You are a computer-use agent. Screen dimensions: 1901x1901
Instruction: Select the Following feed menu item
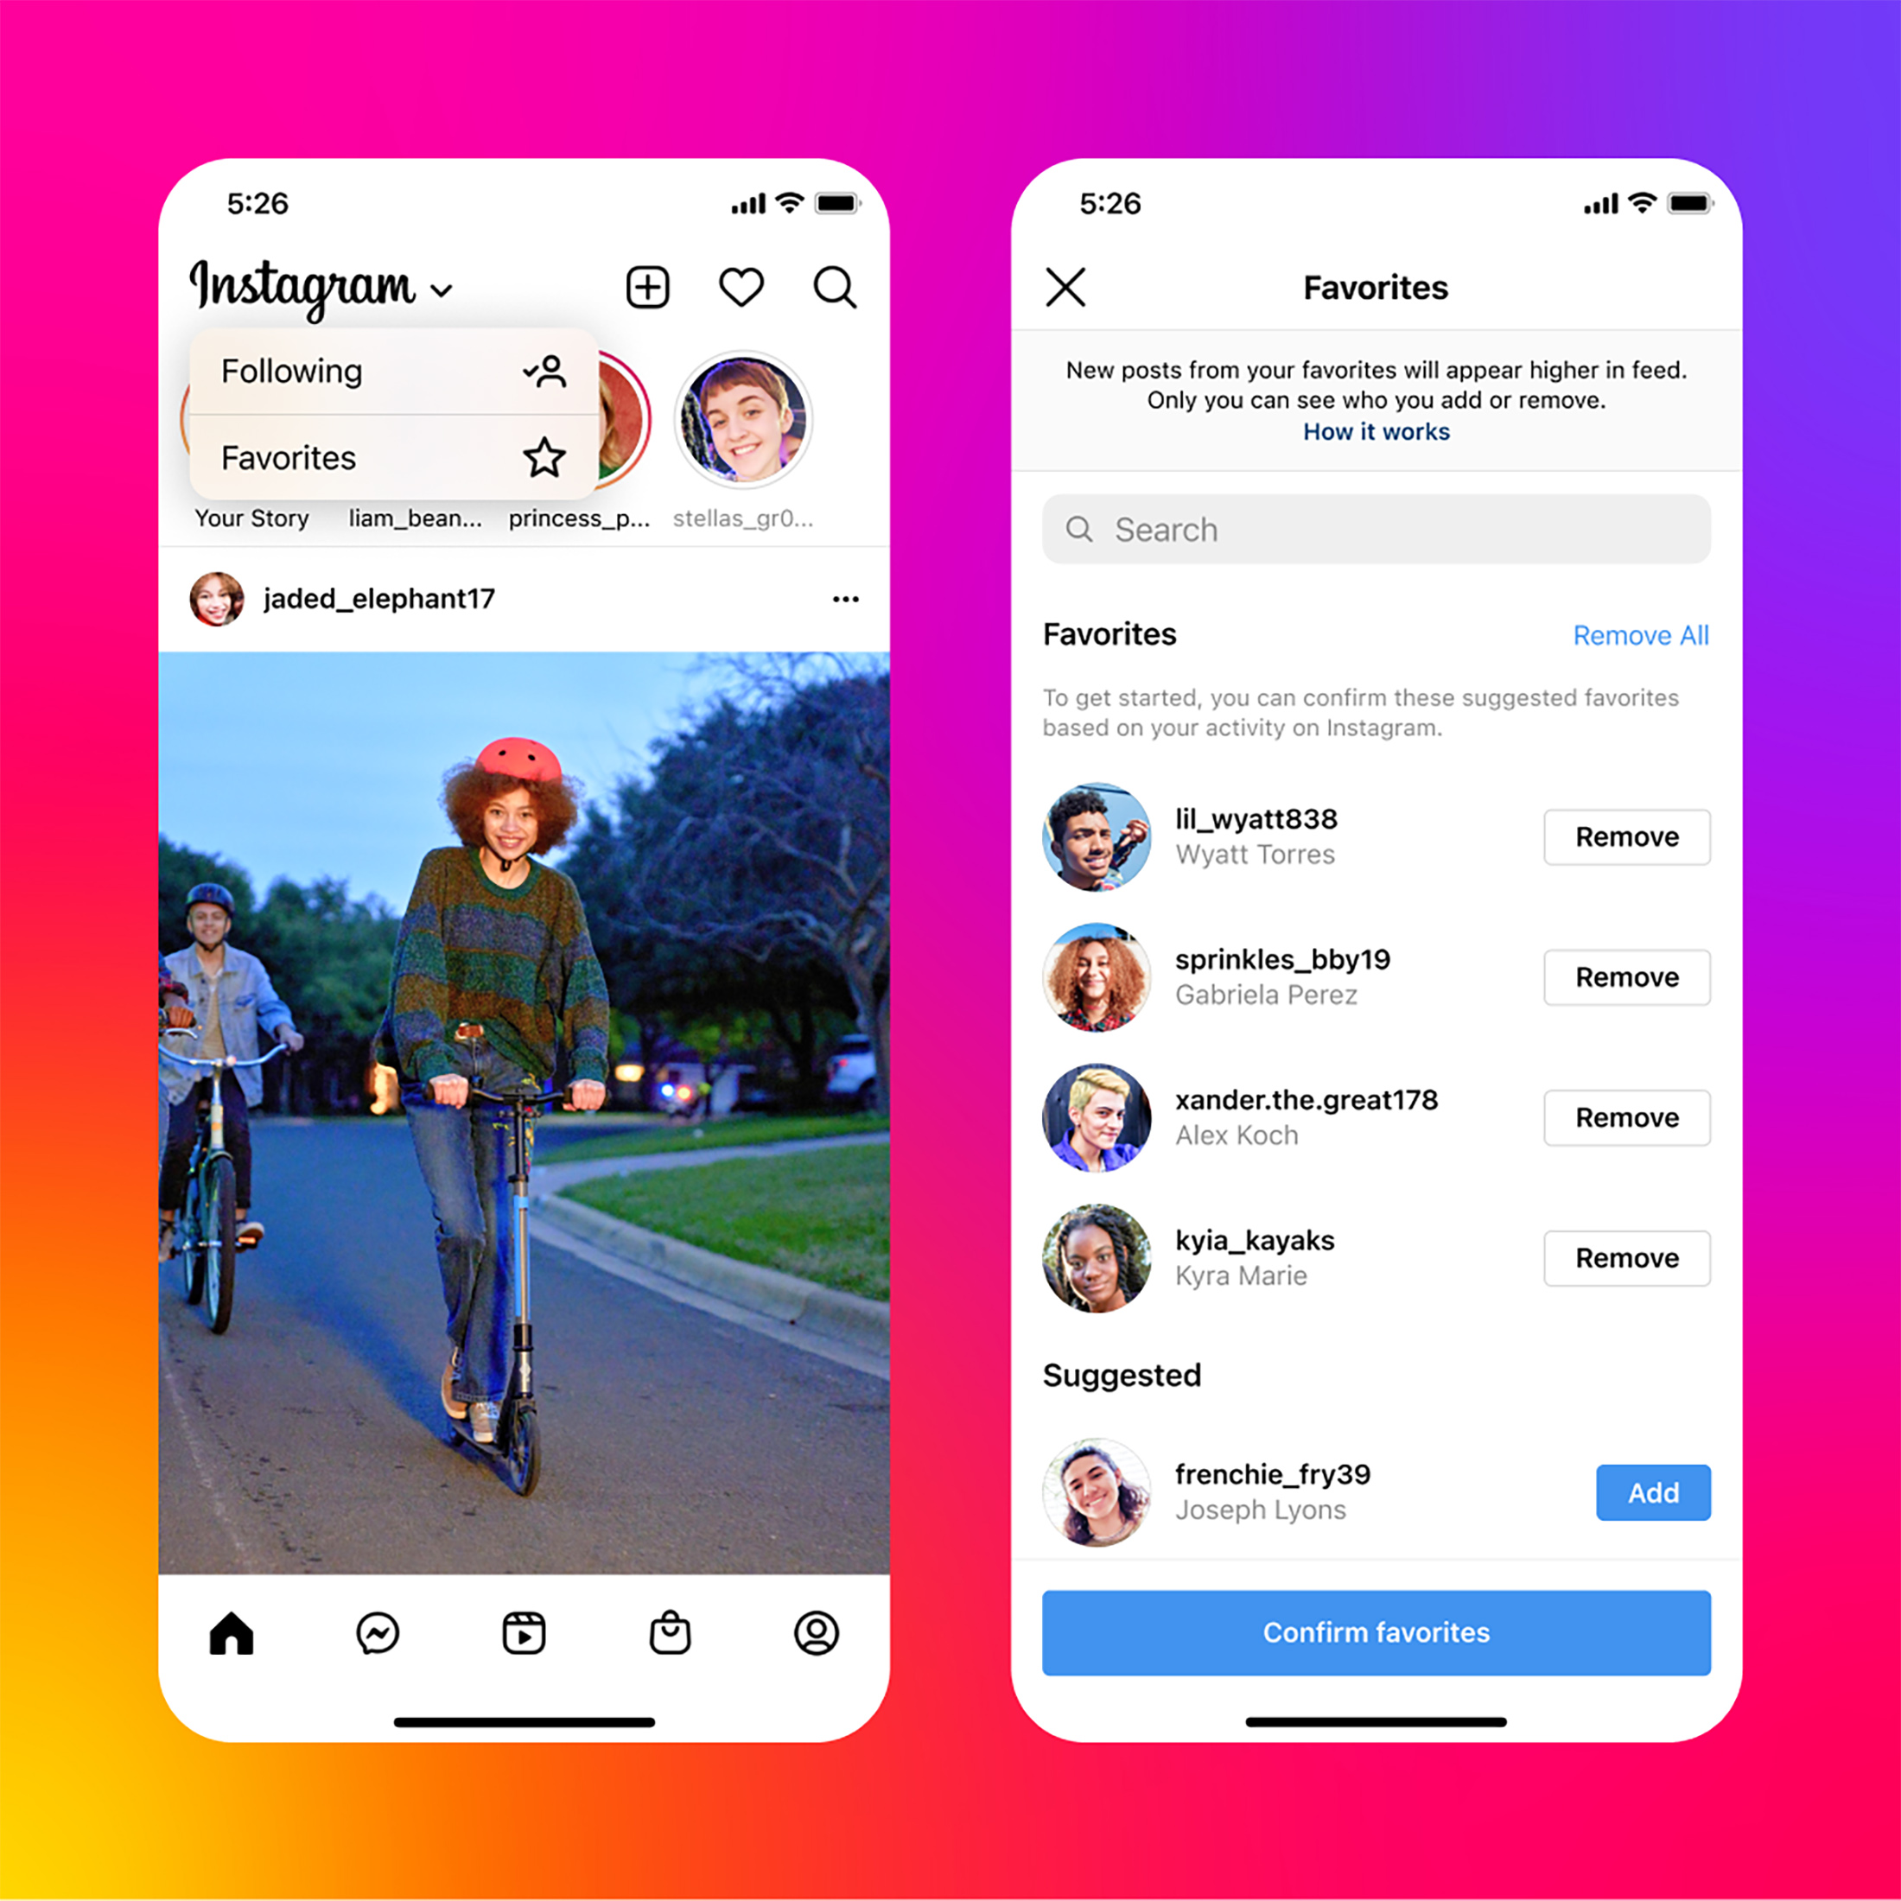[341, 371]
